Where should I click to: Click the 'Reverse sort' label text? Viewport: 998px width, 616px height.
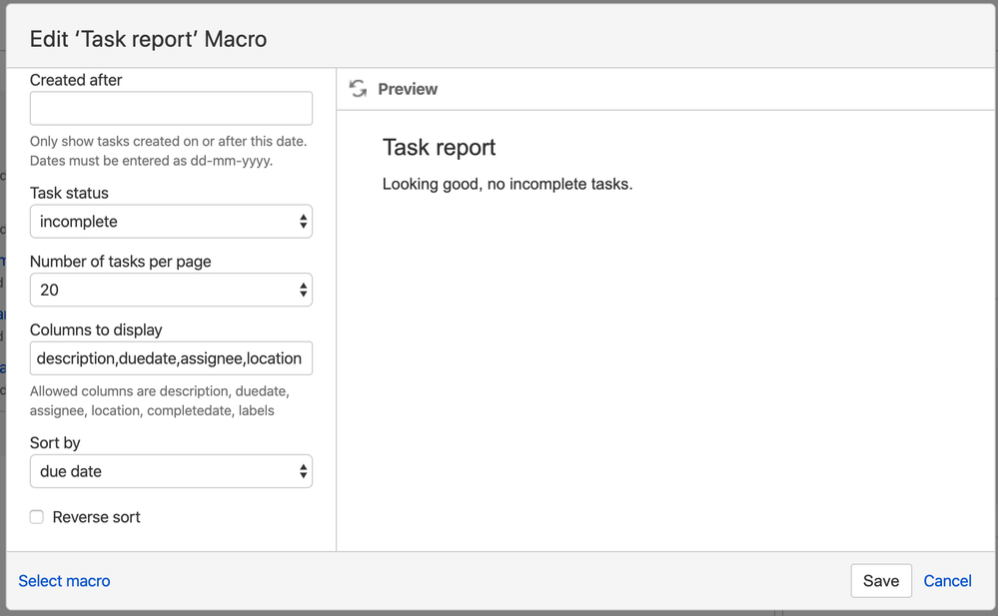tap(96, 517)
